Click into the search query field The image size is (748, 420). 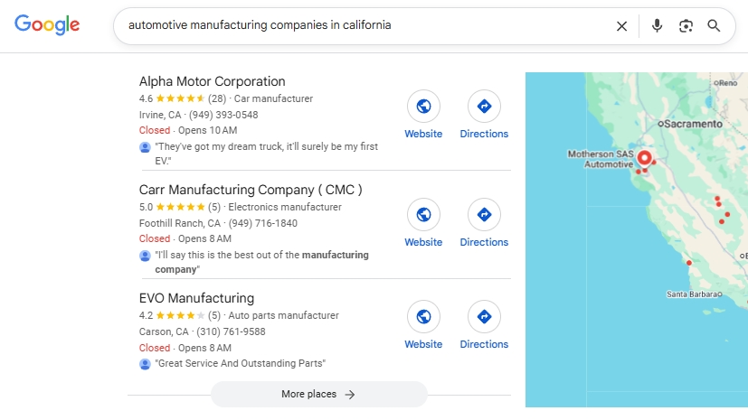coord(362,26)
